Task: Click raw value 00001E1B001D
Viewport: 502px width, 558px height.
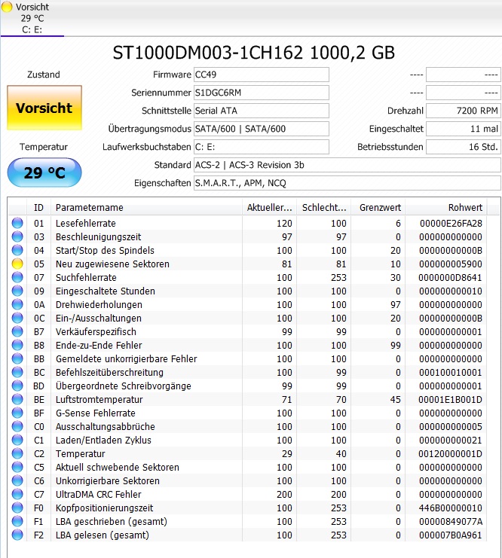Action: tap(450, 400)
